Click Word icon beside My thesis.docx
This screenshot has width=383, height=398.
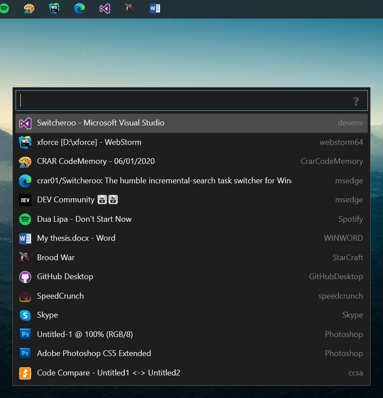pyautogui.click(x=25, y=239)
